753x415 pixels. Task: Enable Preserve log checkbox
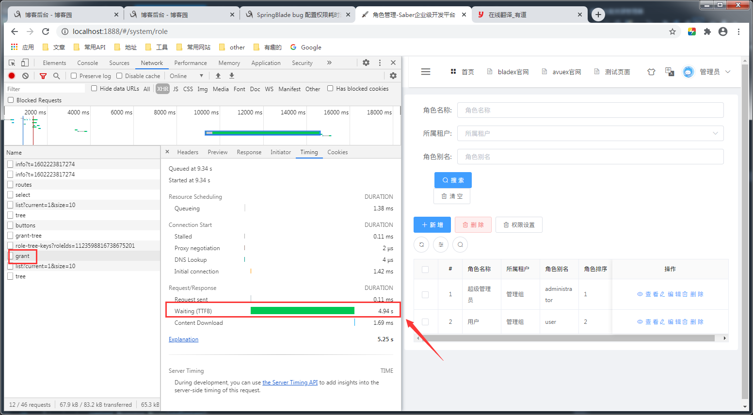point(74,76)
